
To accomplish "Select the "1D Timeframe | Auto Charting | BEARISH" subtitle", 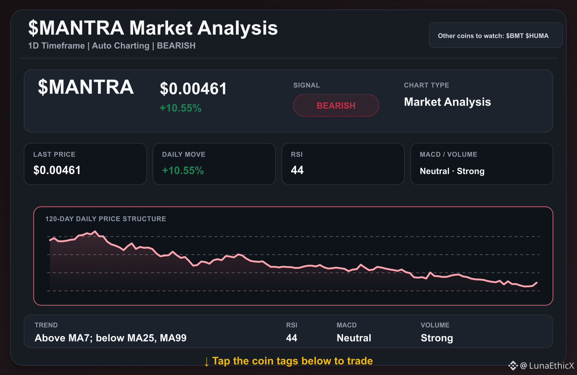I will [112, 46].
